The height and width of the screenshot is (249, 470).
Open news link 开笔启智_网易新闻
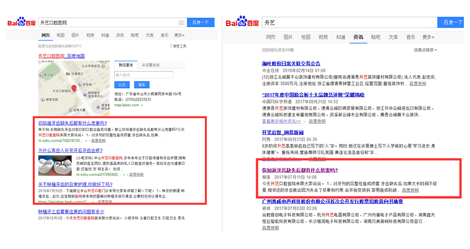click(283, 132)
